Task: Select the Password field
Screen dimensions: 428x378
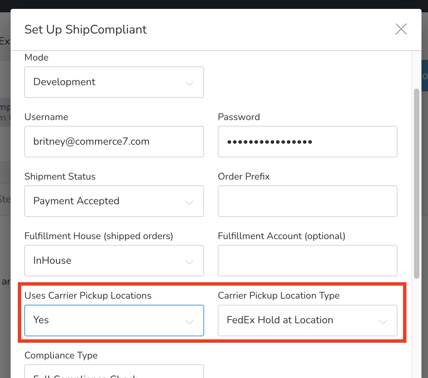Action: (x=307, y=142)
